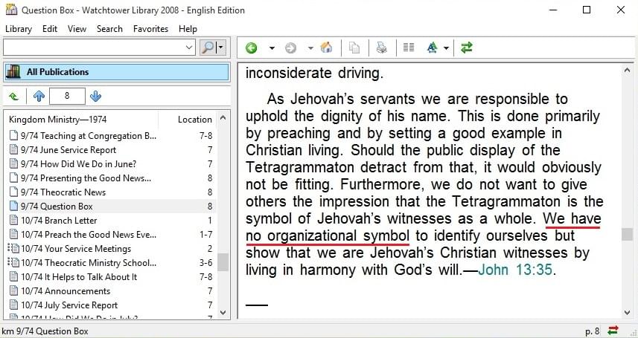Viewport: 638px width, 338px height.
Task: Click the status bar sync arrows icon
Action: (x=613, y=331)
